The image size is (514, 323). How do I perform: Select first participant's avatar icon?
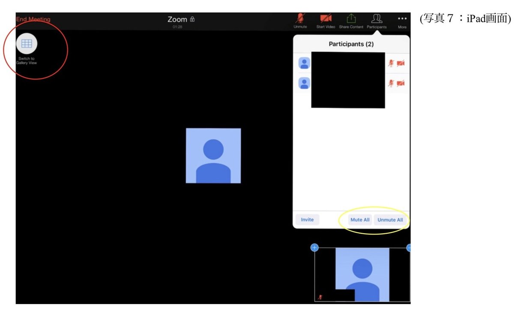point(305,63)
